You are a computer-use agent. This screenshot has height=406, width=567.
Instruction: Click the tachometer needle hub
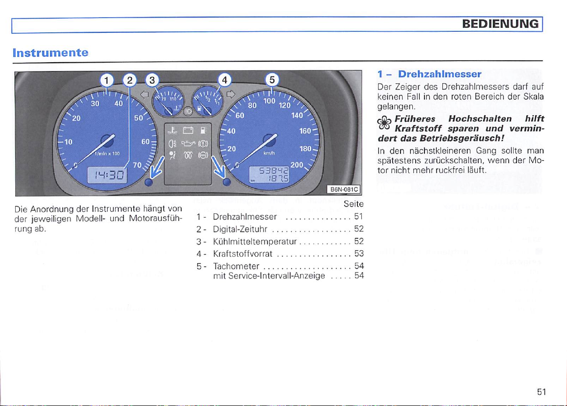click(107, 140)
